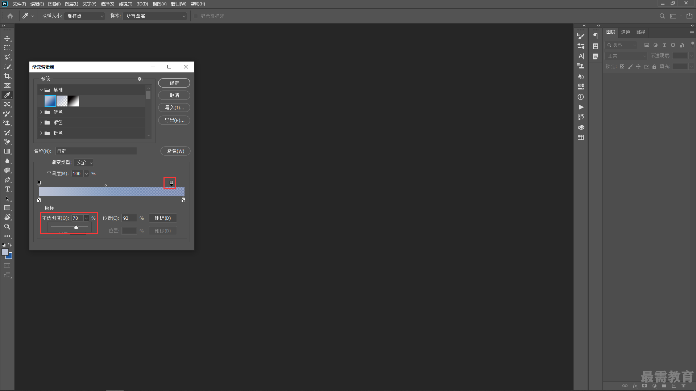Viewport: 696px width, 391px height.
Task: Select the Frame tool
Action: pos(7,85)
